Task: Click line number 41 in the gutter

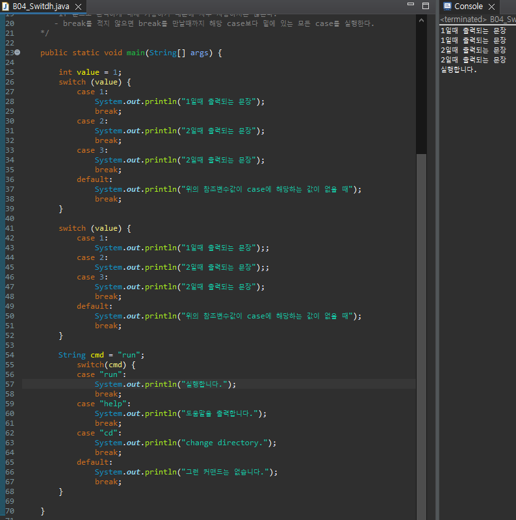Action: (9, 228)
